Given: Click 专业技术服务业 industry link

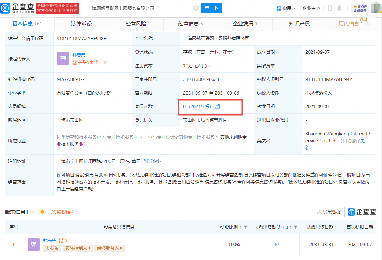Looking at the screenshot, I should click(122, 137).
